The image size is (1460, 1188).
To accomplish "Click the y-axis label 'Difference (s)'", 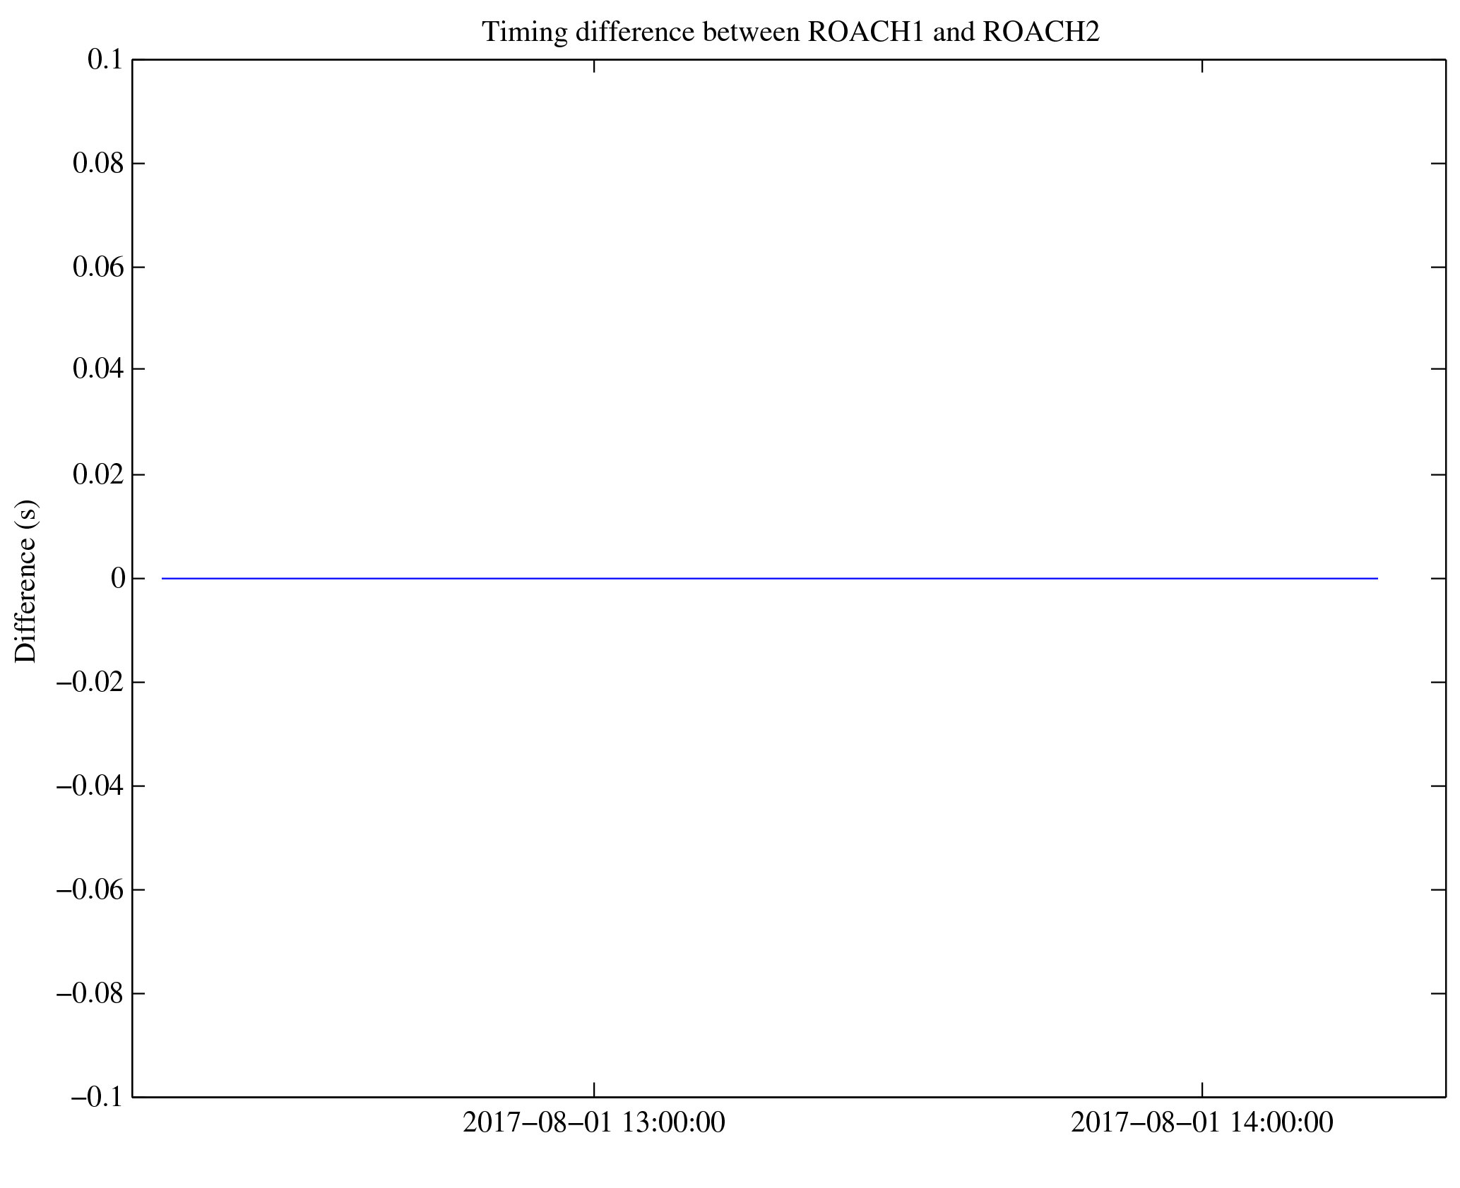I will (26, 581).
